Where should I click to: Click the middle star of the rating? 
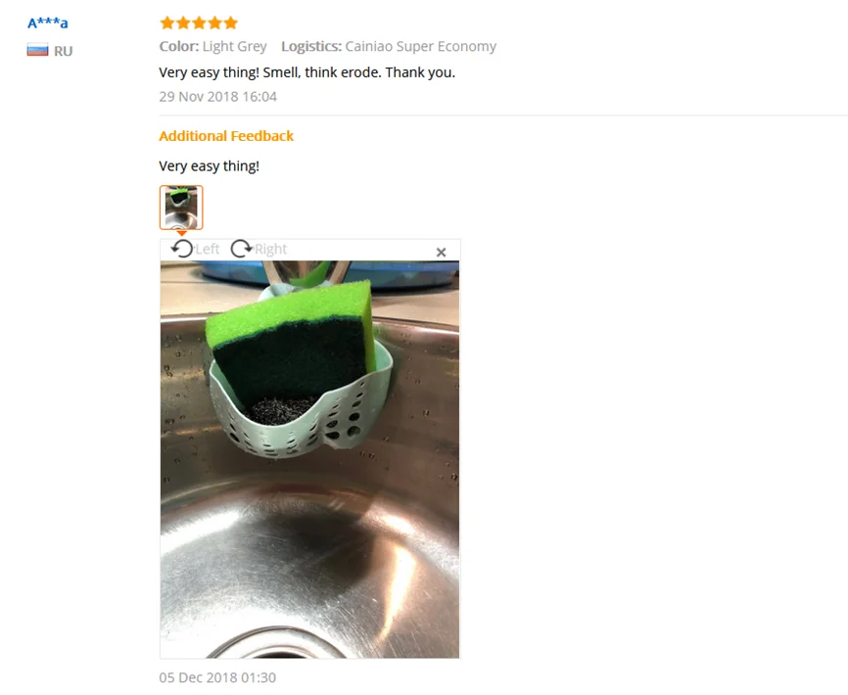pos(199,23)
